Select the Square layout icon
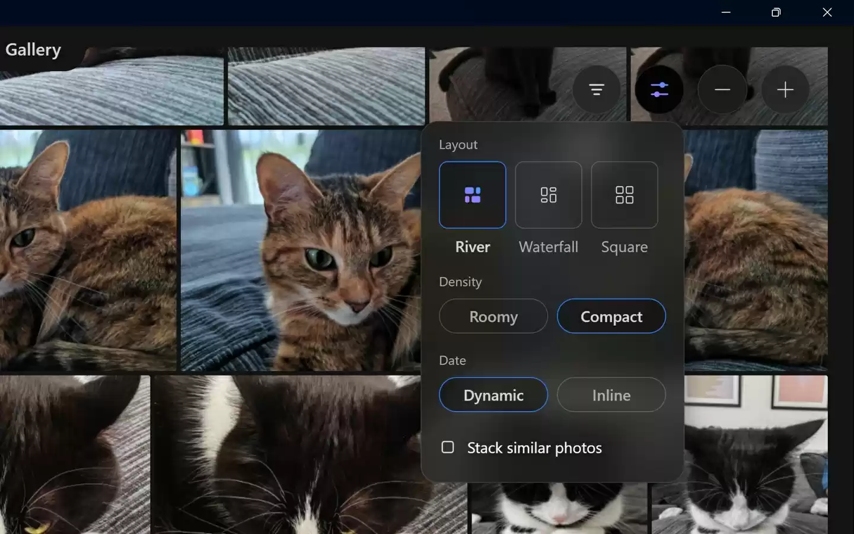Screen dimensions: 854x534 624,195
